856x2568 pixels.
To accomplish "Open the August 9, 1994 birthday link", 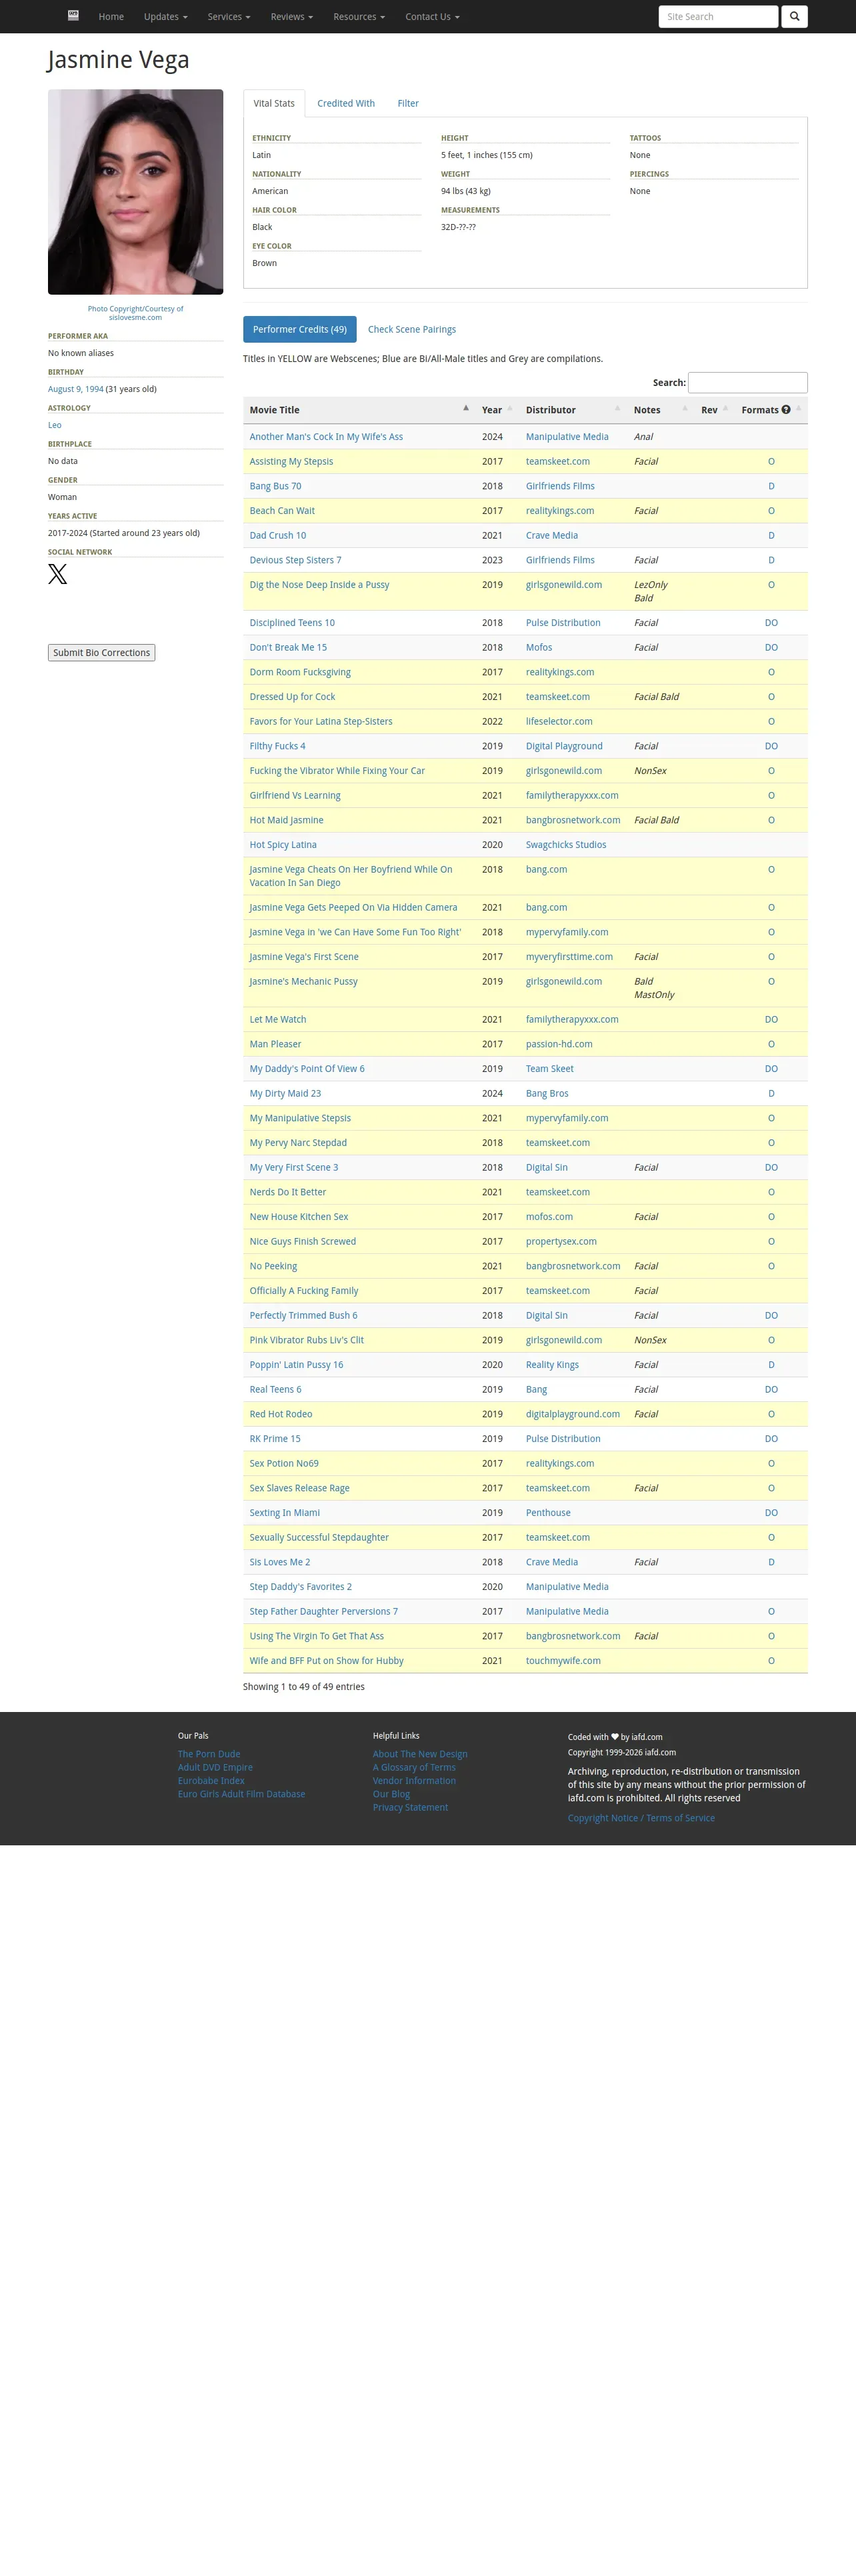I will point(76,389).
